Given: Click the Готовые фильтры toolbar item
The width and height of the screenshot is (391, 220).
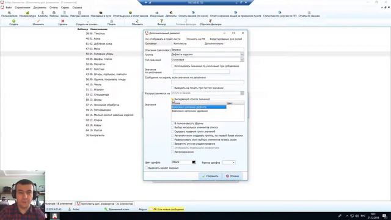Looking at the screenshot, I should [x=186, y=23].
